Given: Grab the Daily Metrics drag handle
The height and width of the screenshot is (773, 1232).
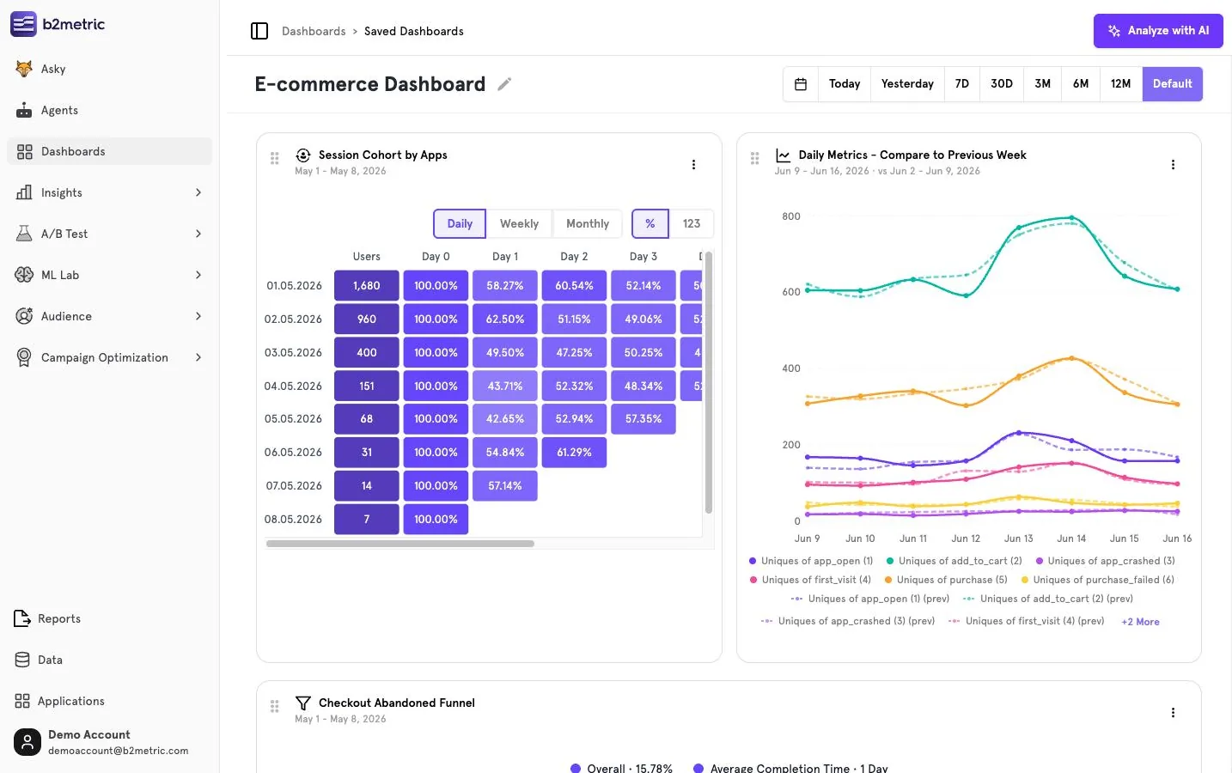Looking at the screenshot, I should [754, 158].
